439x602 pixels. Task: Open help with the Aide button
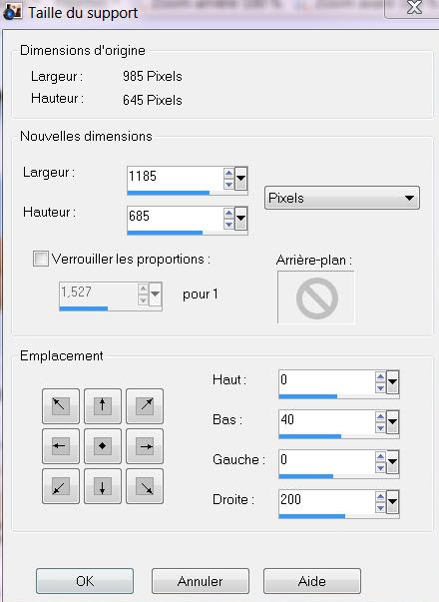(x=312, y=581)
